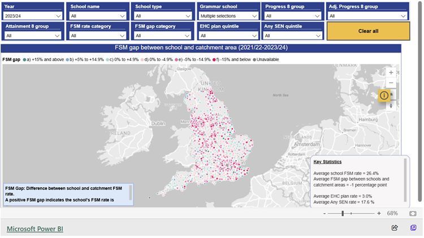Select legend item d) 0% to -4.9%

[x=157, y=59]
